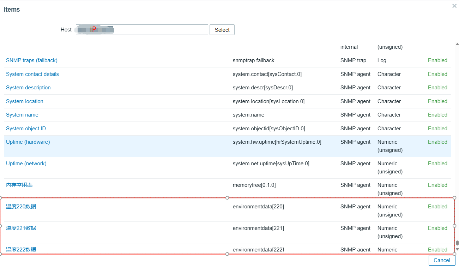The height and width of the screenshot is (267, 459).
Task: Choose the Uptime (network) item
Action: point(26,164)
